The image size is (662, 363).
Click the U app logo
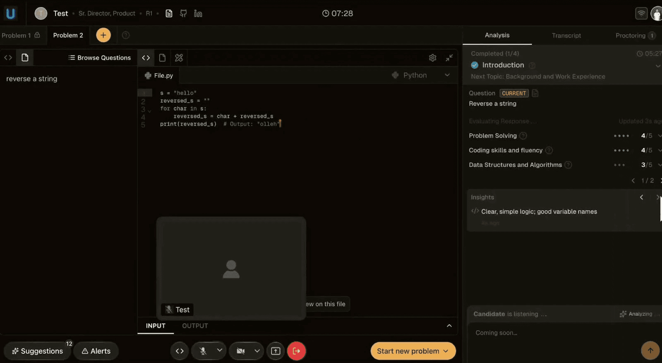click(10, 14)
